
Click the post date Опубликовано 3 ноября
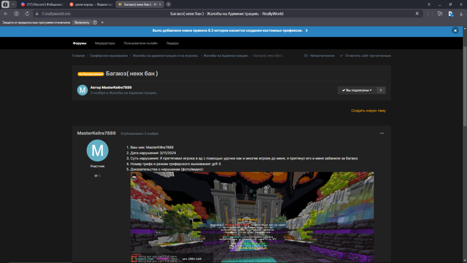pos(139,134)
